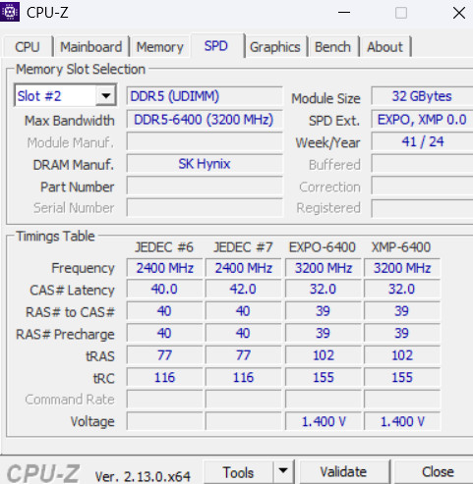The image size is (473, 484).
Task: Click the EXPO-6400 voltage 1.400 V cell
Action: tap(324, 421)
